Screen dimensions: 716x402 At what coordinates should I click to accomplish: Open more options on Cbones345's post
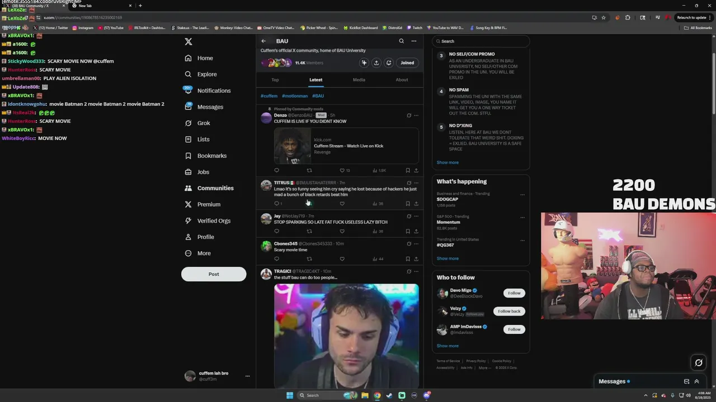416,243
